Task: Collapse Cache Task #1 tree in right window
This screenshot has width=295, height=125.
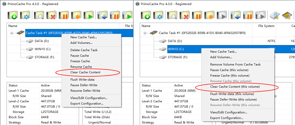Action: pyautogui.click(x=145, y=33)
